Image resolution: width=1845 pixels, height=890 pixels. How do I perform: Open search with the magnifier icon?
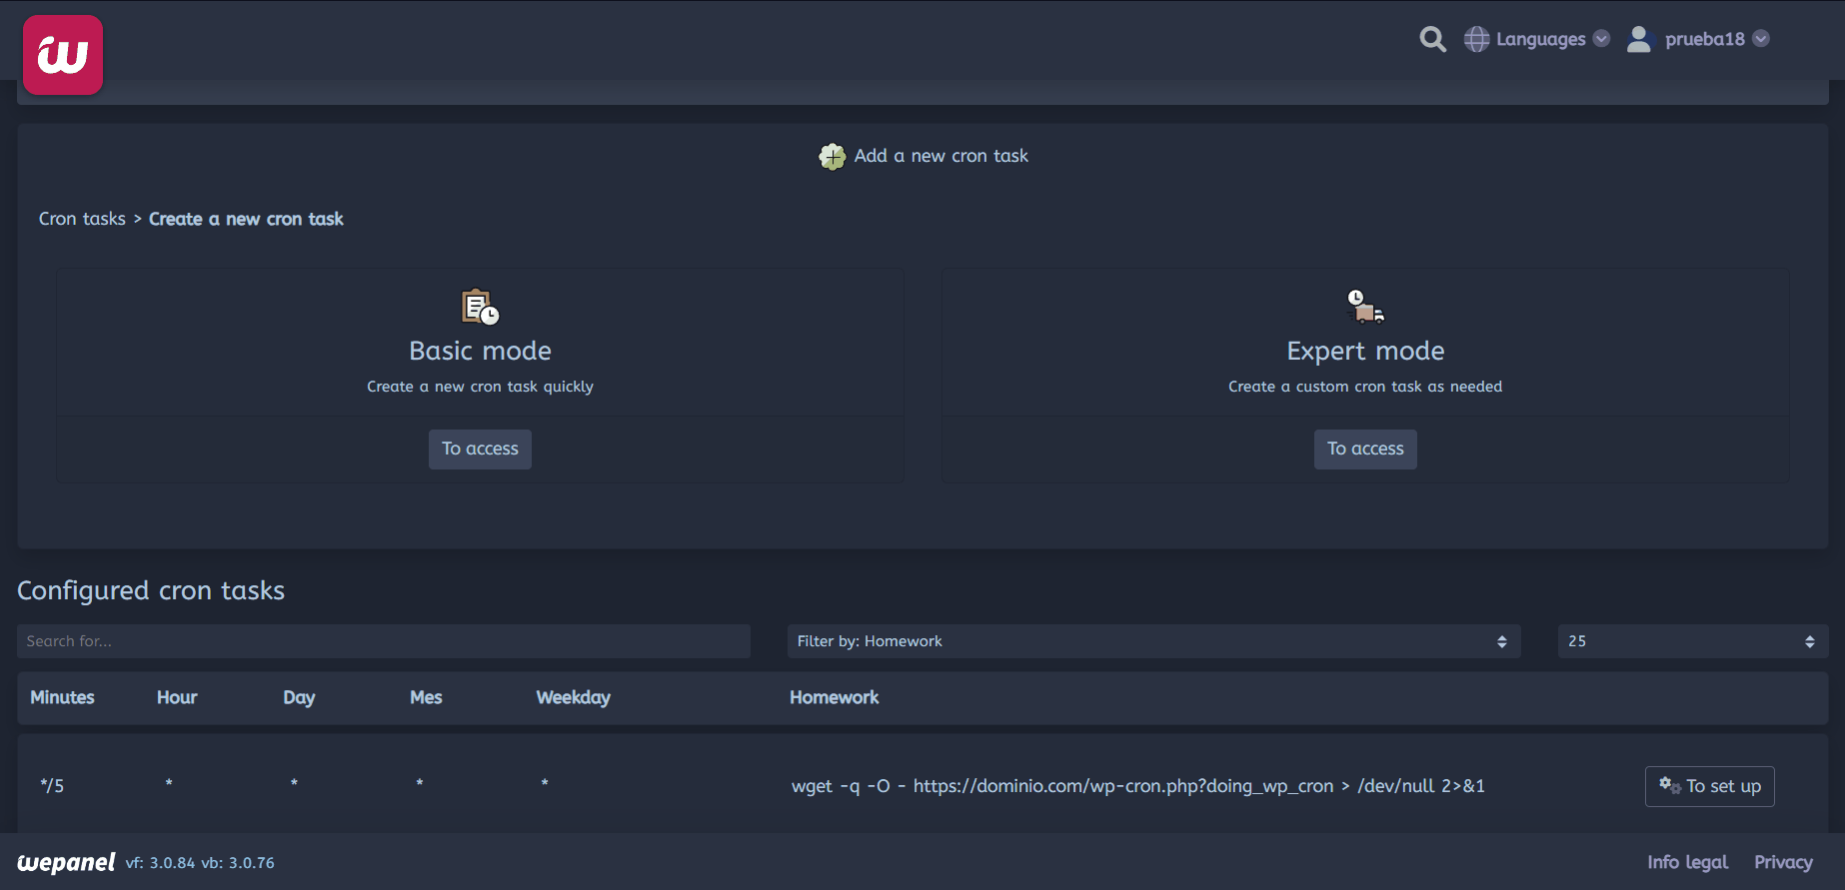pyautogui.click(x=1432, y=39)
